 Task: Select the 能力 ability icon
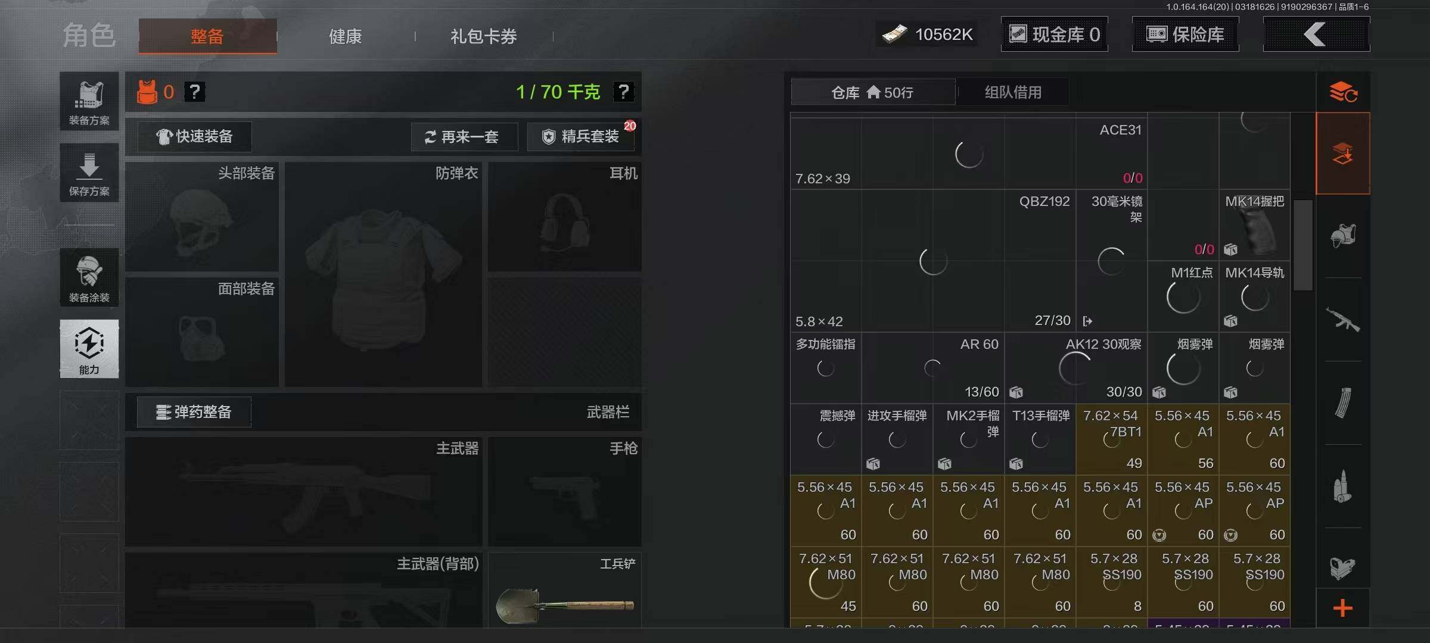coord(89,349)
